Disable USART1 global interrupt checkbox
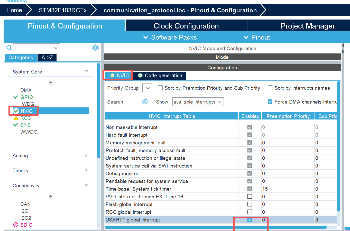This screenshot has height=231, width=350. [250, 220]
